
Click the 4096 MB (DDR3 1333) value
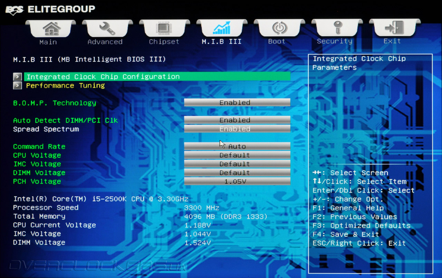226,217
